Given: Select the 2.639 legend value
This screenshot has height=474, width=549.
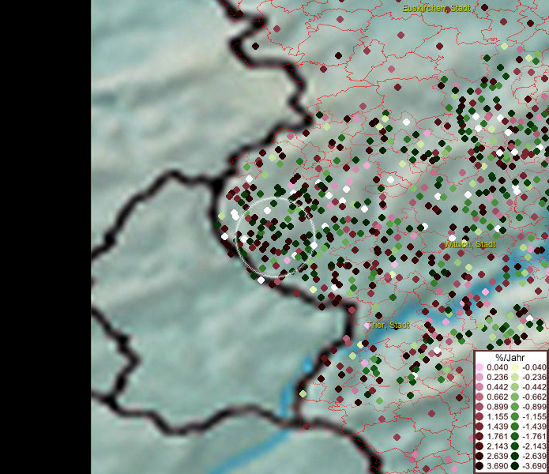Looking at the screenshot, I should (497, 456).
